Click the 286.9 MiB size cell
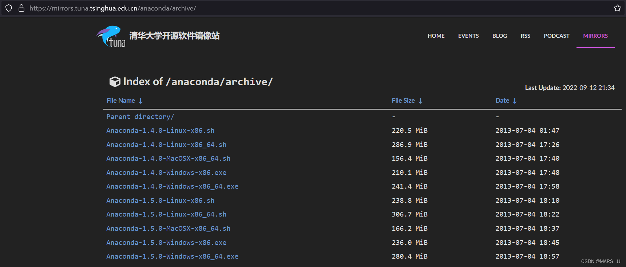626x267 pixels. 409,145
